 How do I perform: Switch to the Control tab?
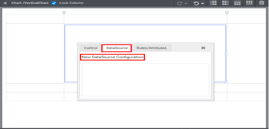90,48
